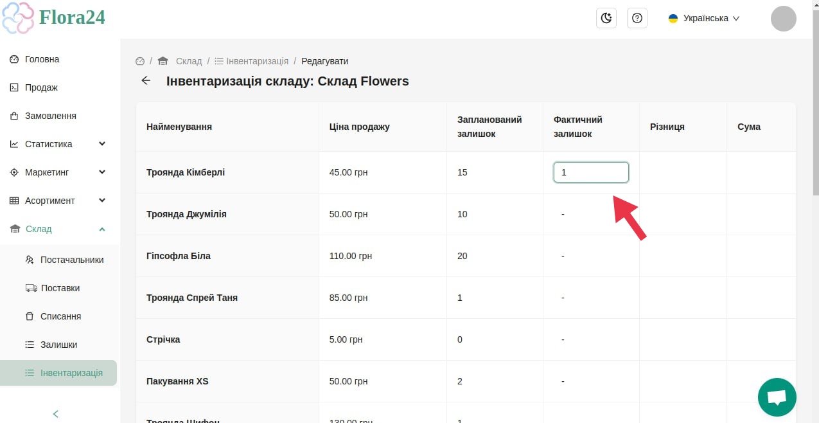The height and width of the screenshot is (423, 819).
Task: Click the Замовлення bag icon
Action: click(14, 116)
